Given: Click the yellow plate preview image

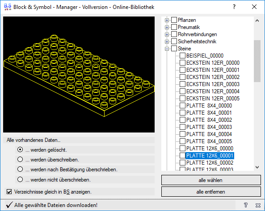Looking at the screenshot, I should [x=79, y=74].
